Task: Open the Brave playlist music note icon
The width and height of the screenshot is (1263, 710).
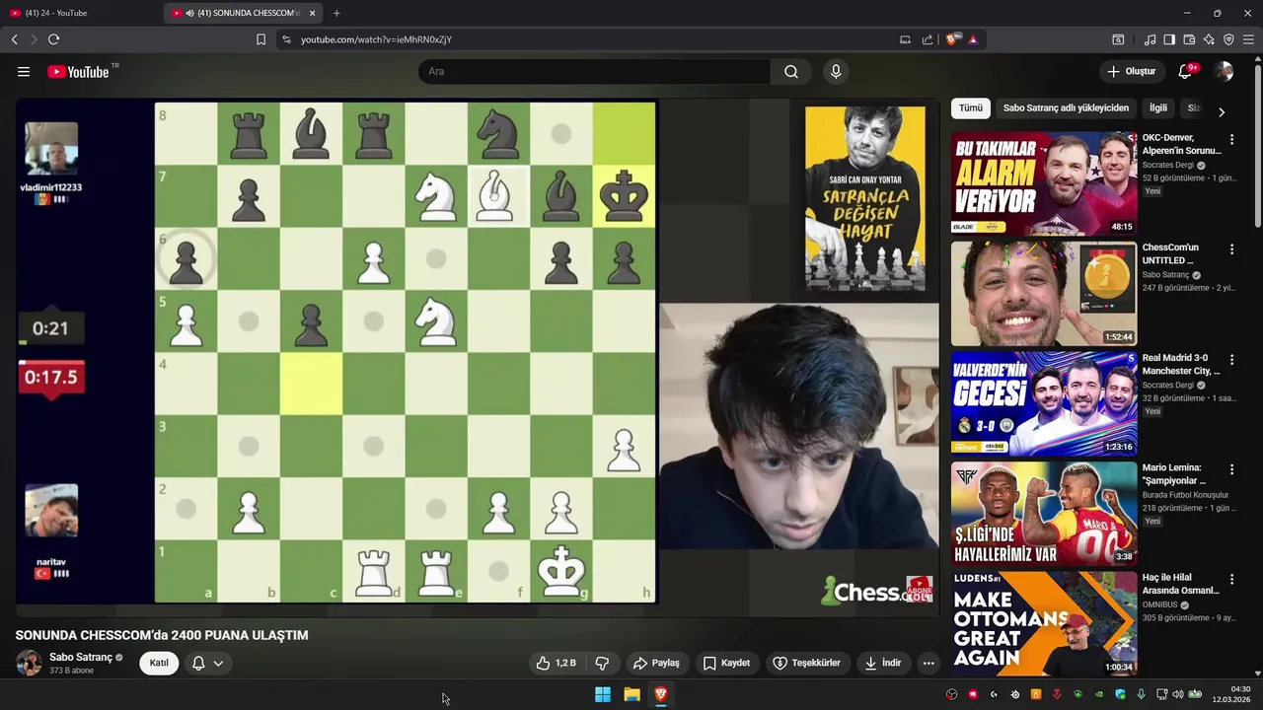Action: 1150,39
